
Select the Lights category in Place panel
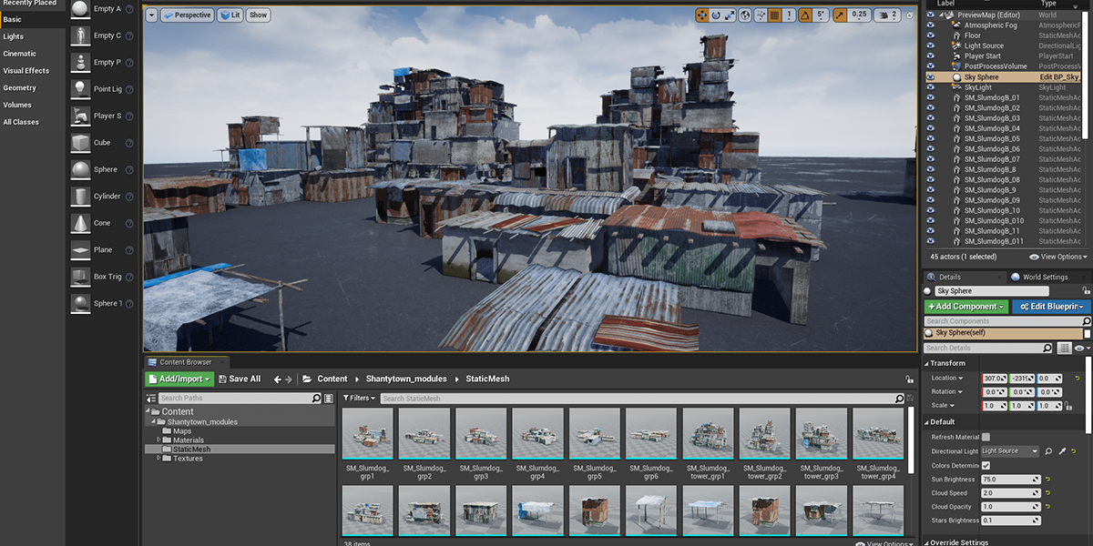(x=13, y=36)
